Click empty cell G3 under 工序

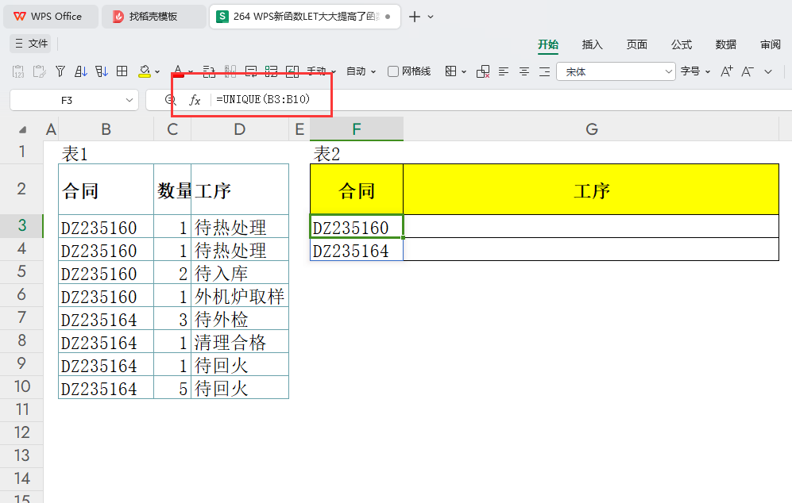tap(592, 227)
